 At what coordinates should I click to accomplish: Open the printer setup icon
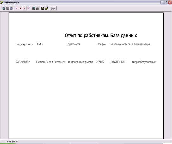(34, 8)
